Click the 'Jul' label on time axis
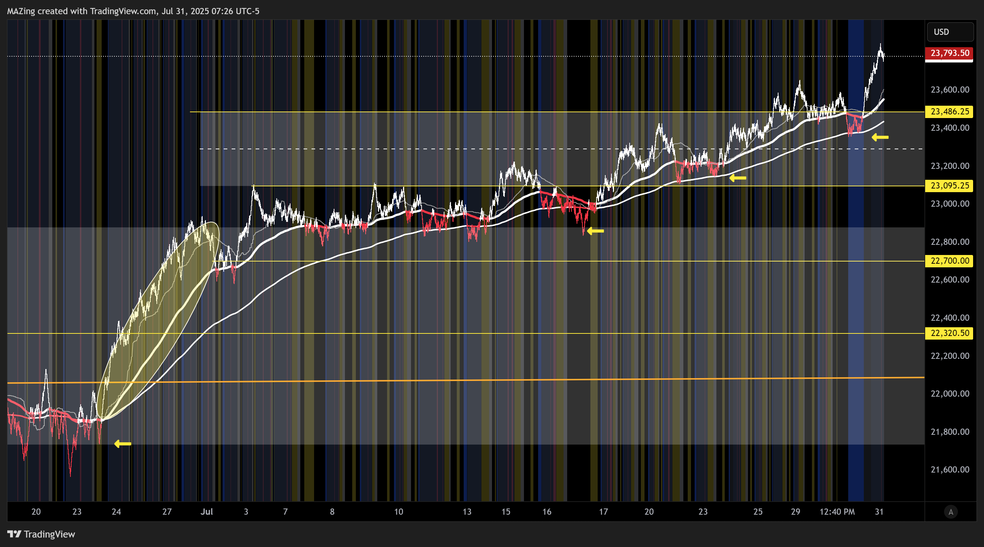This screenshot has height=547, width=984. [207, 512]
